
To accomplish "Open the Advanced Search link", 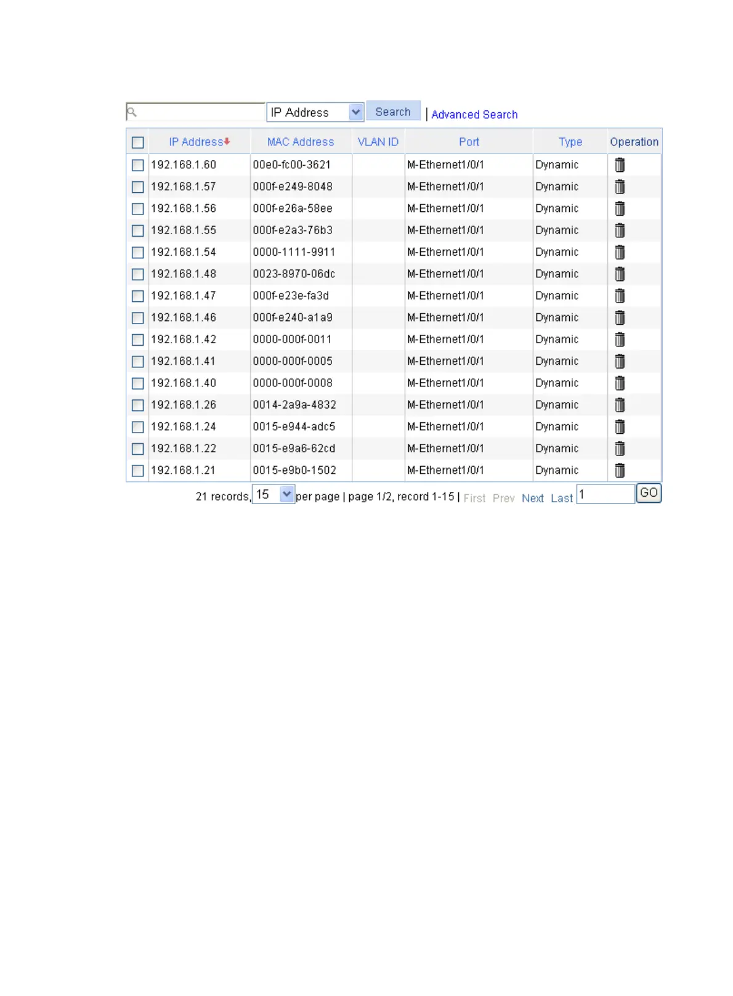I will pos(474,115).
